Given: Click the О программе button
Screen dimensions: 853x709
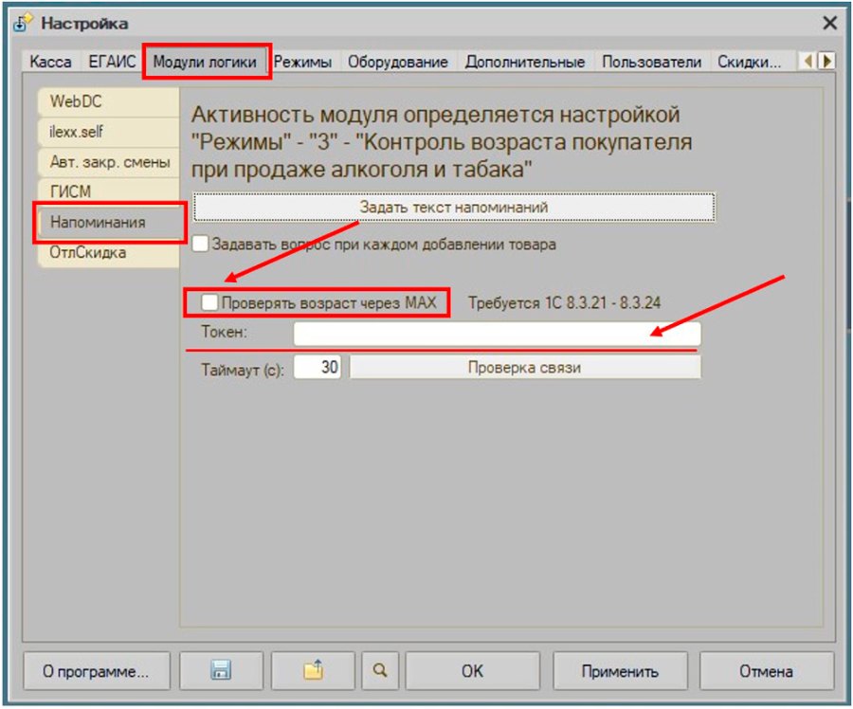Looking at the screenshot, I should 97,670.
